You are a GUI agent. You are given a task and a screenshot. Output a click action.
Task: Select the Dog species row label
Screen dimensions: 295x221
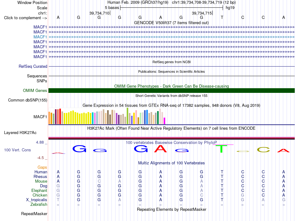43,186
